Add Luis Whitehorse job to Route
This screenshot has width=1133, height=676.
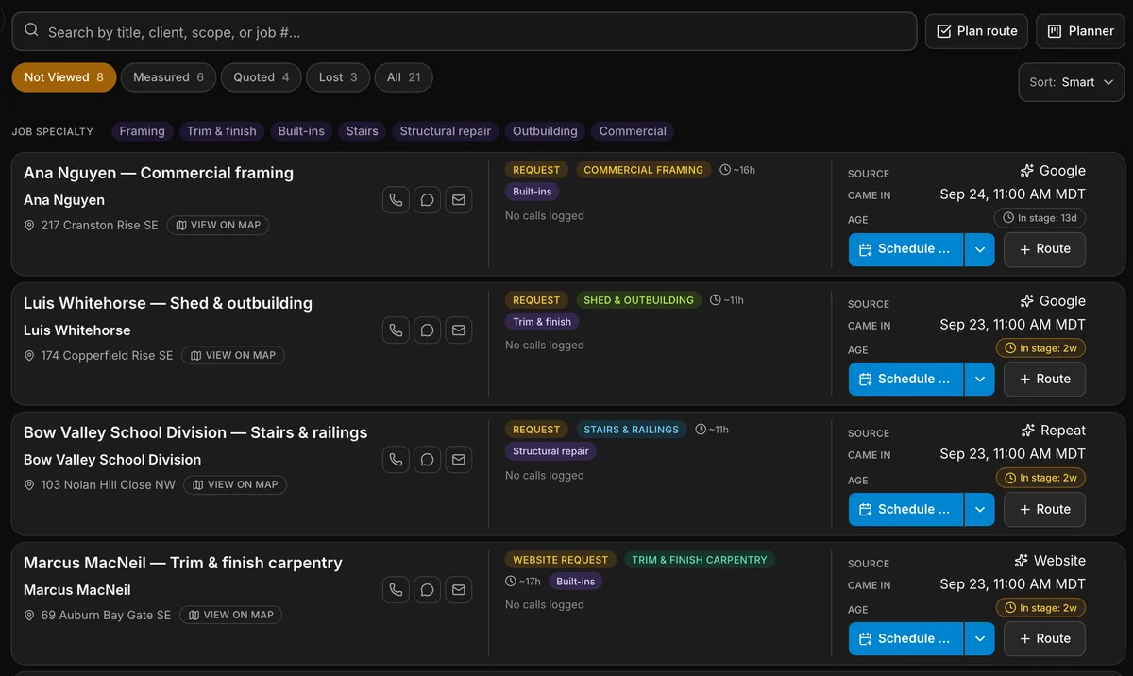1044,380
